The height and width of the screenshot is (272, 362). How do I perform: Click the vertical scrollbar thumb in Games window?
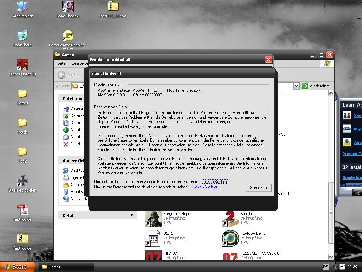click(x=331, y=213)
